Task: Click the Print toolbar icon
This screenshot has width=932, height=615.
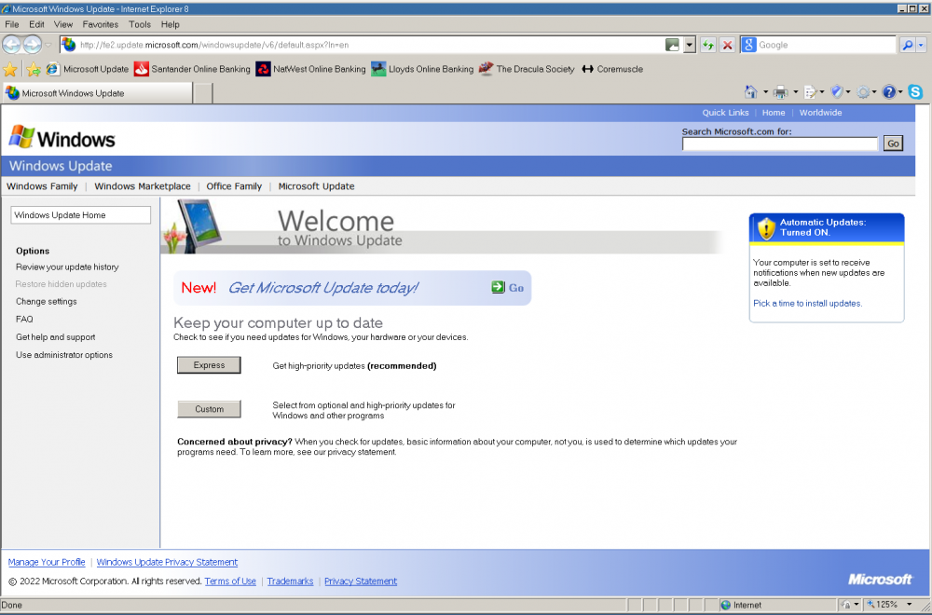Action: (x=781, y=92)
